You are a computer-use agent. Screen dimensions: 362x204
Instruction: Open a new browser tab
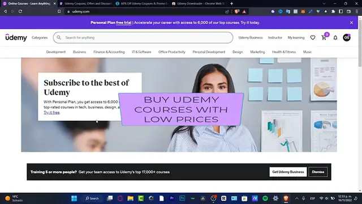pos(231,3)
